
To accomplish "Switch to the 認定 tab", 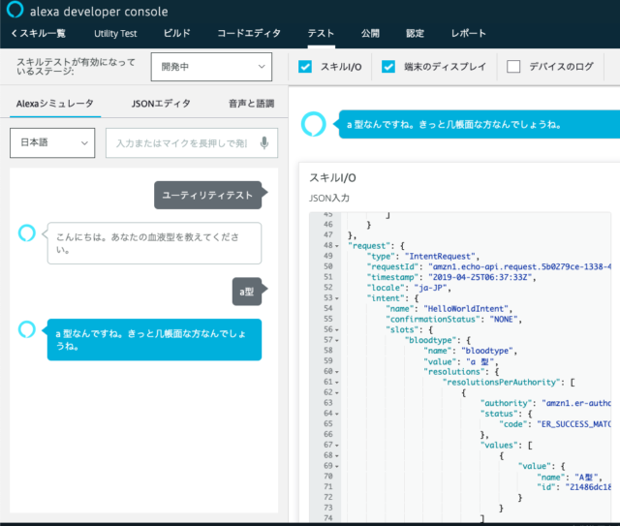I will (x=416, y=33).
